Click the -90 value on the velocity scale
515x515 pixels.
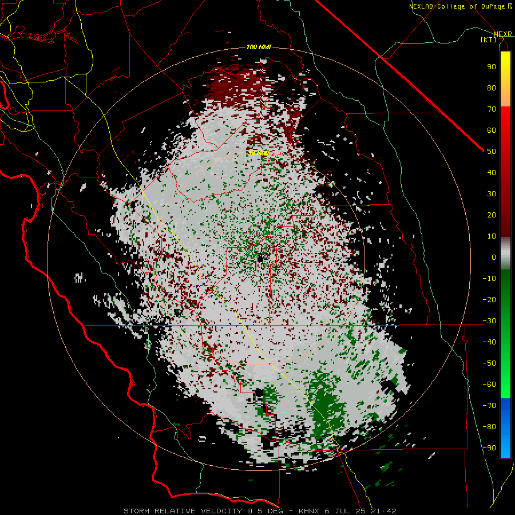(x=489, y=448)
